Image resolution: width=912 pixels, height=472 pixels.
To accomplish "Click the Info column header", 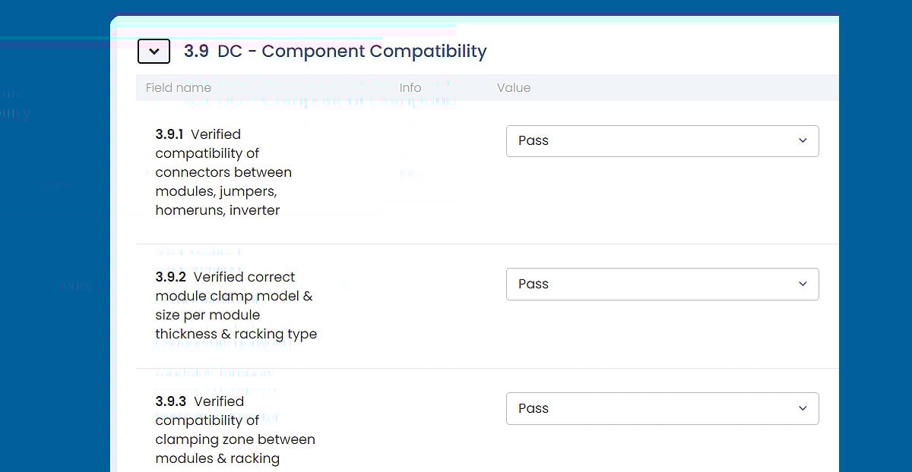I will click(x=410, y=87).
